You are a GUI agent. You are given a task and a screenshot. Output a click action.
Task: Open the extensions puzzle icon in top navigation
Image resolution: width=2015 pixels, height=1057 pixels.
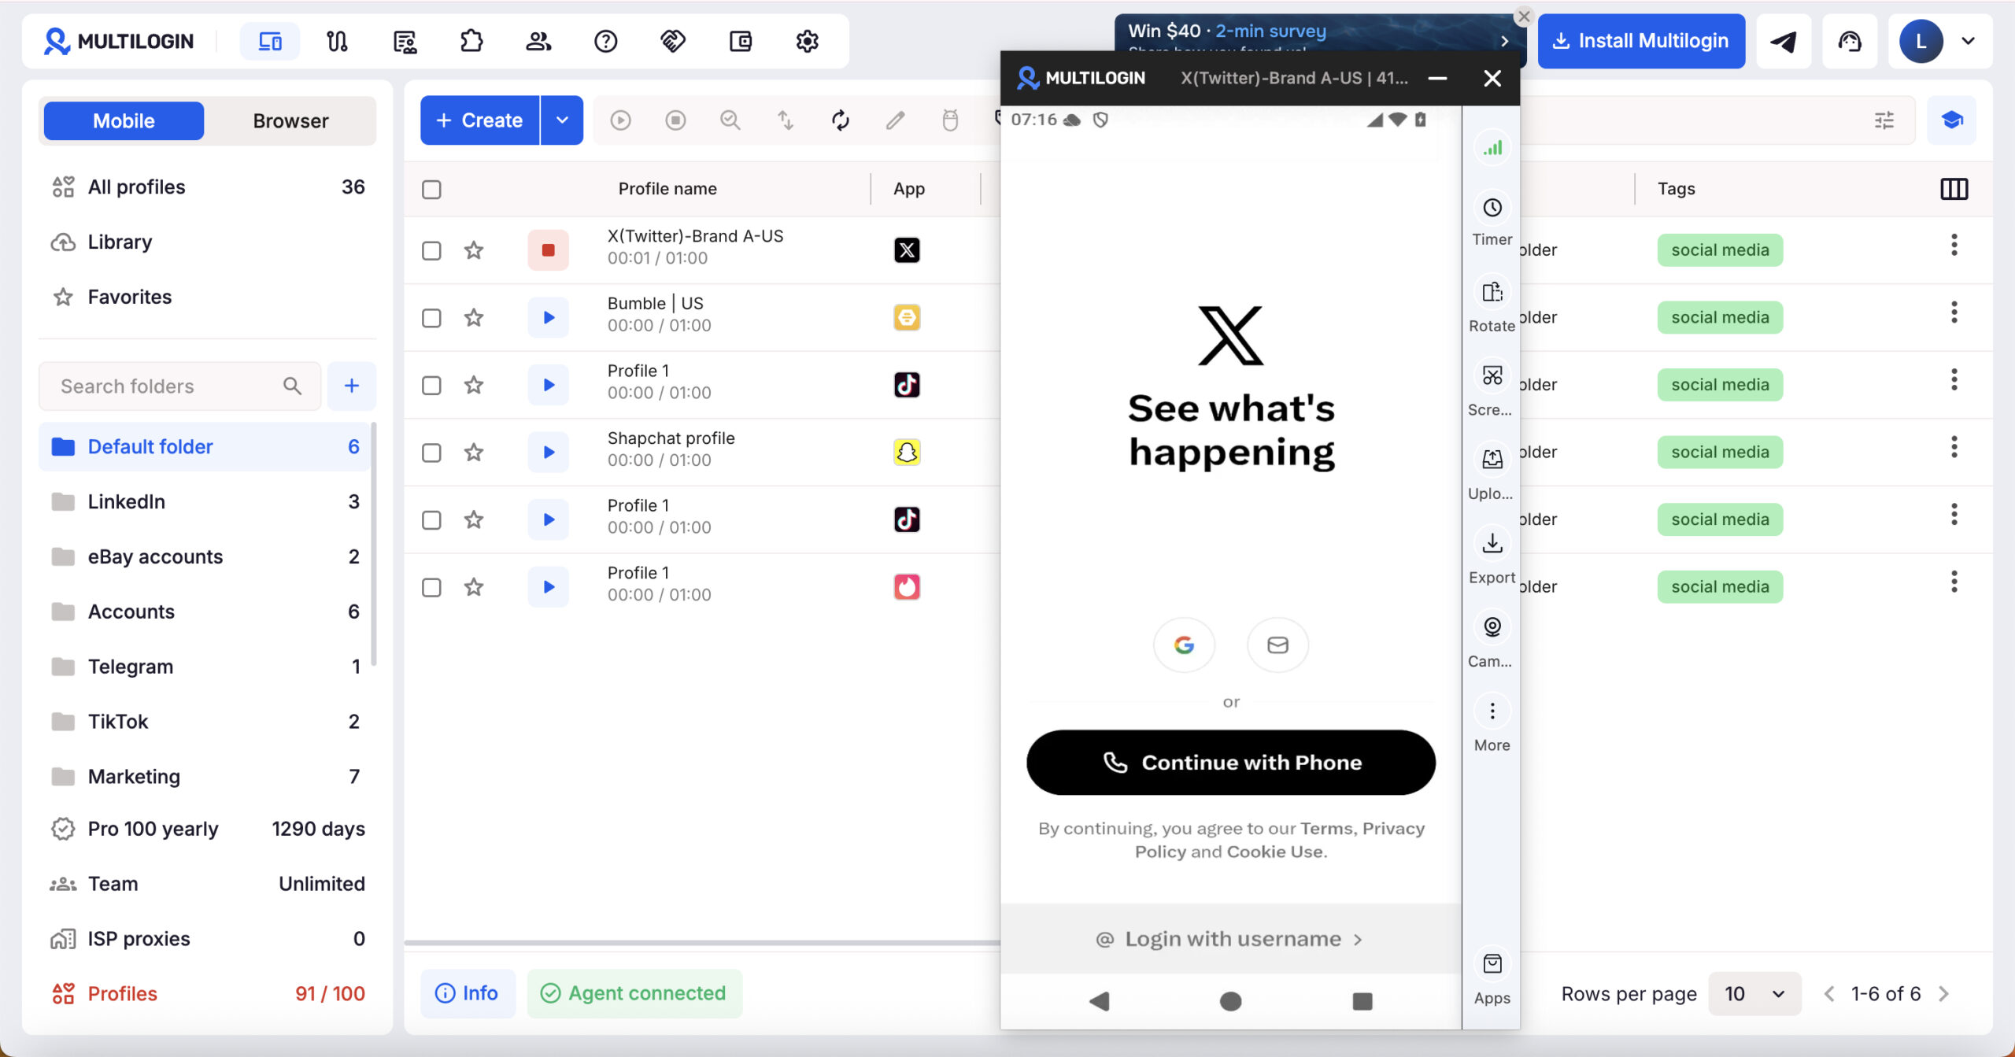pyautogui.click(x=471, y=41)
